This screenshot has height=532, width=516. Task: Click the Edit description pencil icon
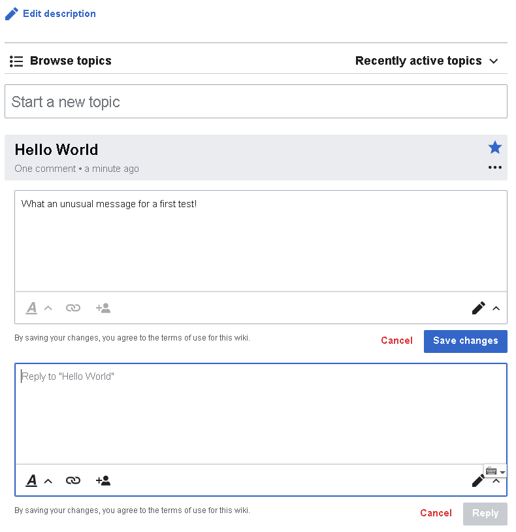12,14
